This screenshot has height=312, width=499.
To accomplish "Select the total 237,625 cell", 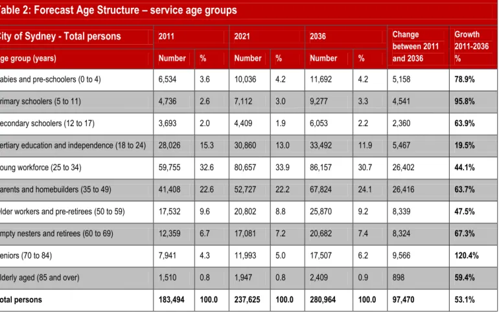I will tap(247, 300).
